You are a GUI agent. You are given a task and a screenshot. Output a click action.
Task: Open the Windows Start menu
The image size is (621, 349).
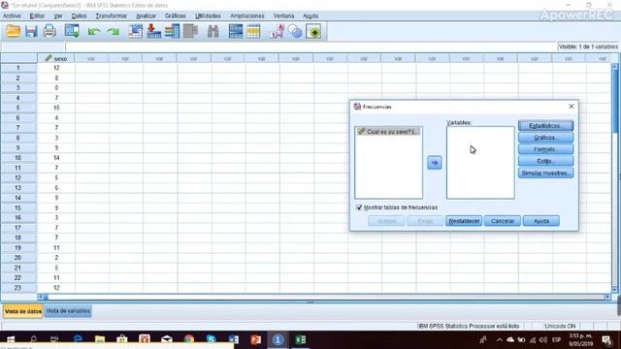coord(11,339)
